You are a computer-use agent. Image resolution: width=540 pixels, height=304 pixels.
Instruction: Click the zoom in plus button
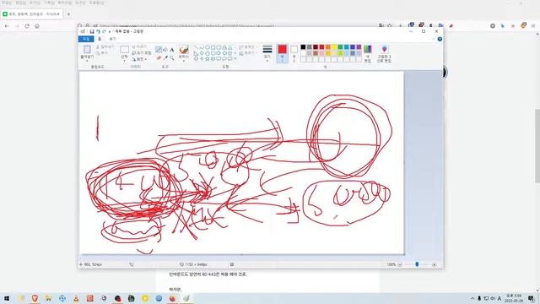click(x=434, y=264)
